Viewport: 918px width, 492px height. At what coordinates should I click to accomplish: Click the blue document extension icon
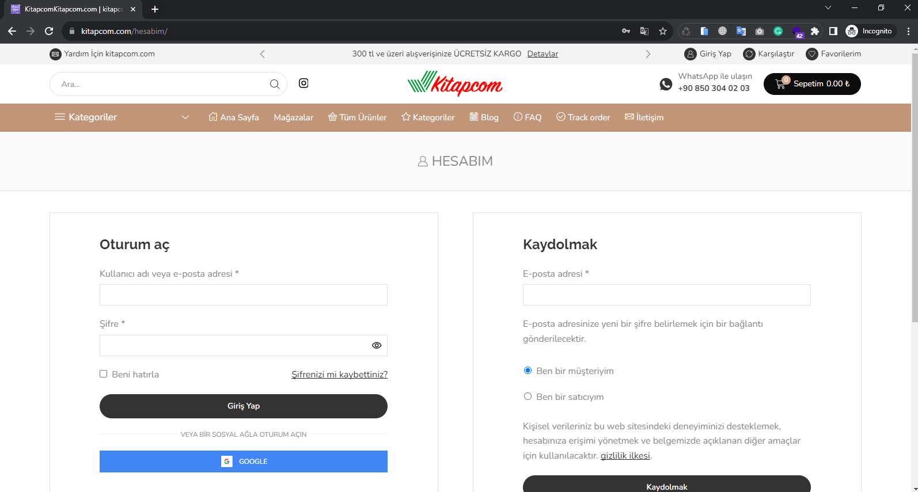704,31
